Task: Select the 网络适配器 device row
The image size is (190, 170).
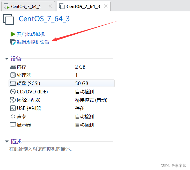Action: (x=62, y=100)
